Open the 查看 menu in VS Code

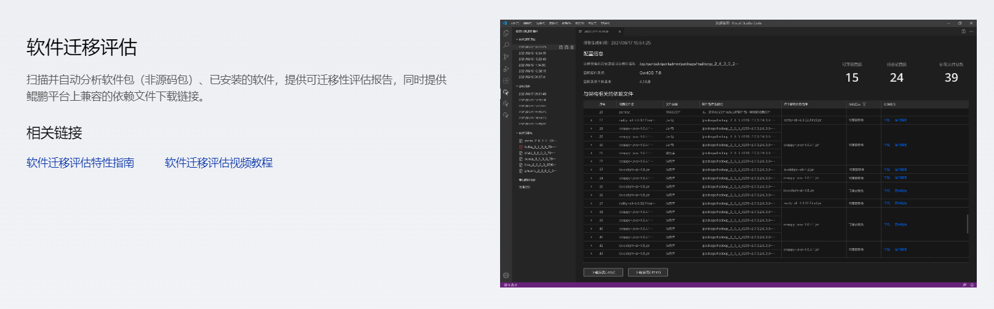(554, 23)
